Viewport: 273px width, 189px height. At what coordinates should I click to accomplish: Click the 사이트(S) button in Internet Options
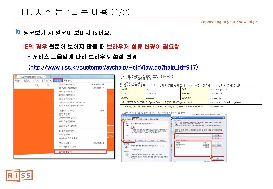pyautogui.click(x=129, y=141)
